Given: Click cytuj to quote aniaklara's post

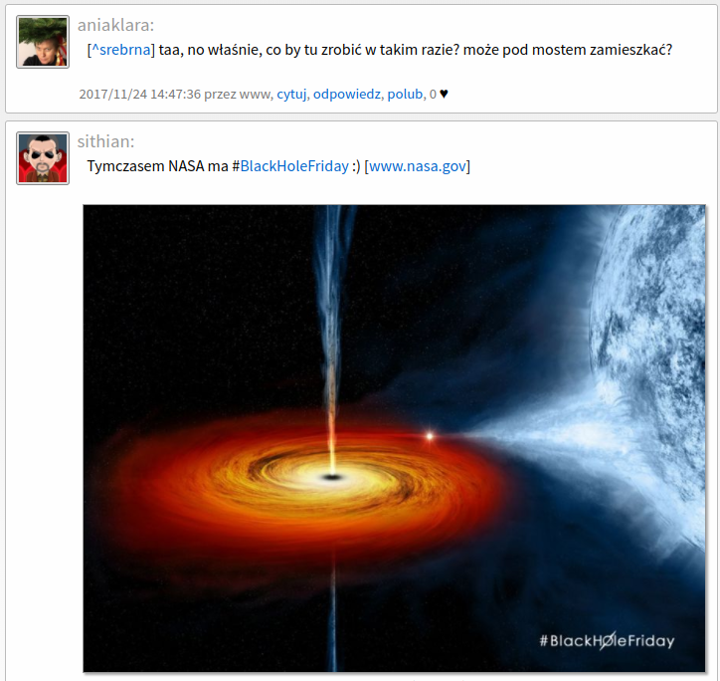Looking at the screenshot, I should [291, 94].
